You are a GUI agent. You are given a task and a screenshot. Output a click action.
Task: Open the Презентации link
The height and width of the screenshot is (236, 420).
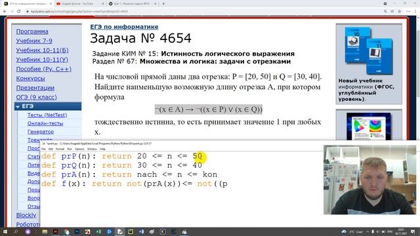click(35, 88)
